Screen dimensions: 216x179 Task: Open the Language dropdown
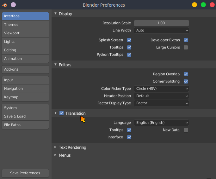click(161, 123)
